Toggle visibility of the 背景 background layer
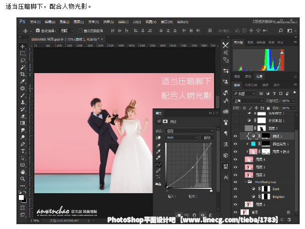This screenshot has width=305, height=229. pyautogui.click(x=235, y=212)
